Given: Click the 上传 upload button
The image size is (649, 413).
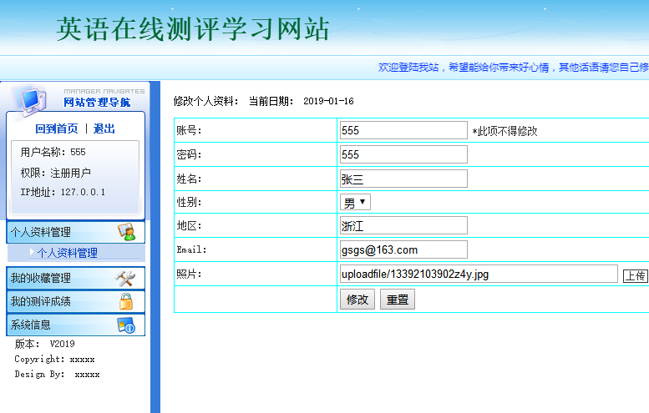Looking at the screenshot, I should 636,275.
